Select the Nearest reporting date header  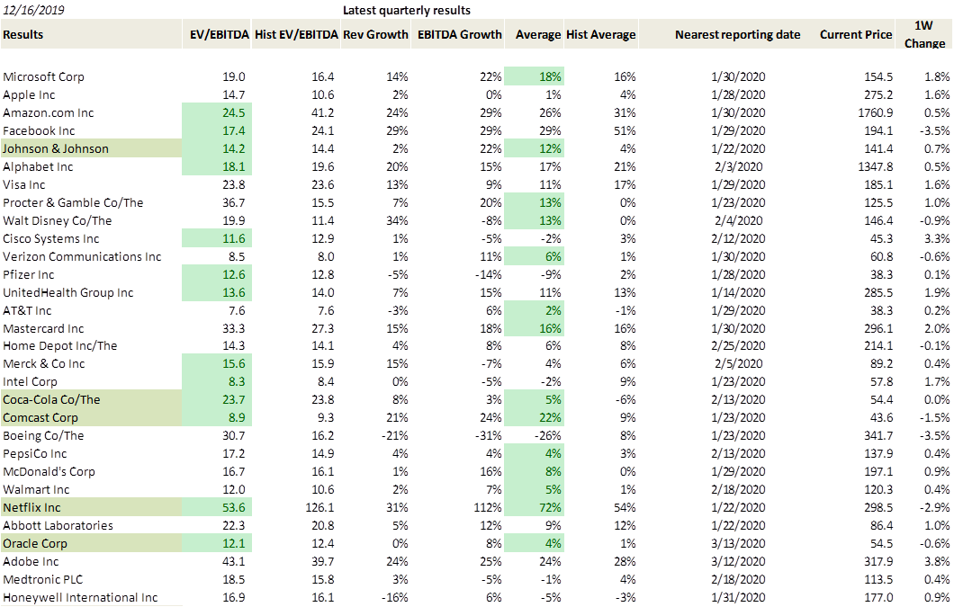(737, 34)
